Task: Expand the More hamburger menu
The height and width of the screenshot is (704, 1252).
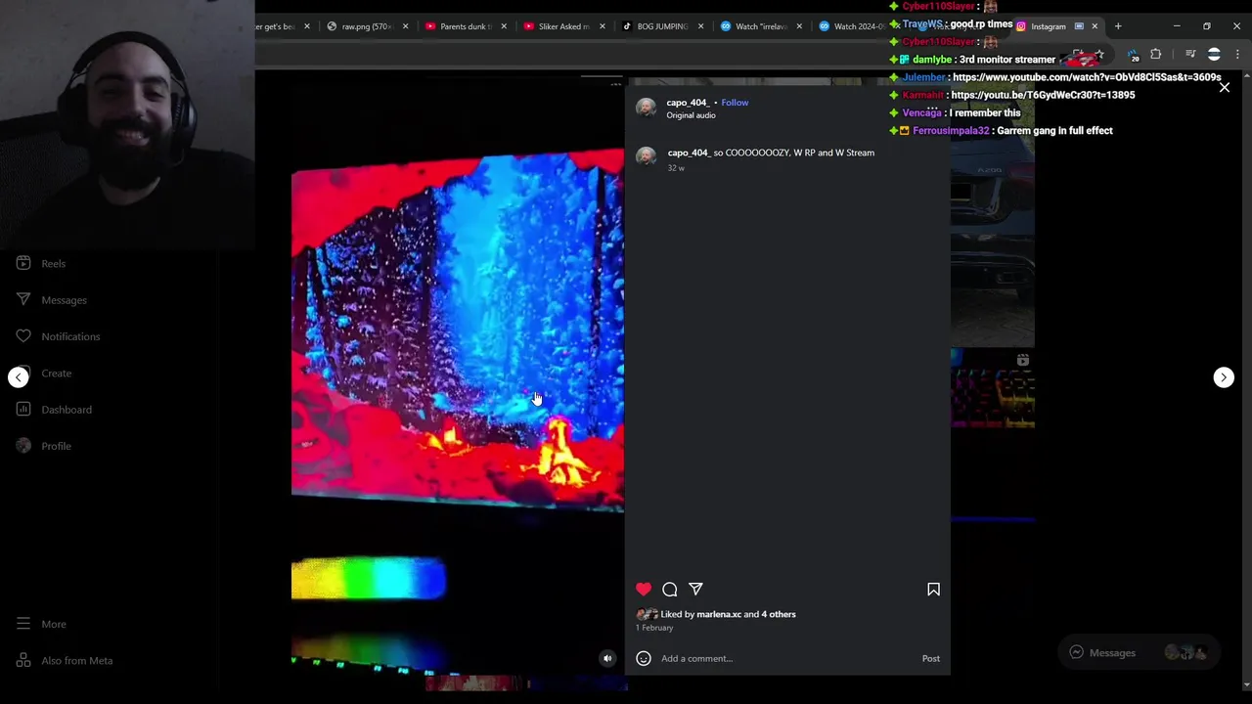Action: [x=41, y=624]
